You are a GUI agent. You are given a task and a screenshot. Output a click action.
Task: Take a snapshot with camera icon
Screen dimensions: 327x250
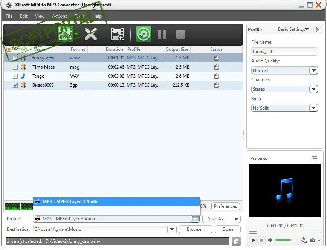(x=312, y=240)
